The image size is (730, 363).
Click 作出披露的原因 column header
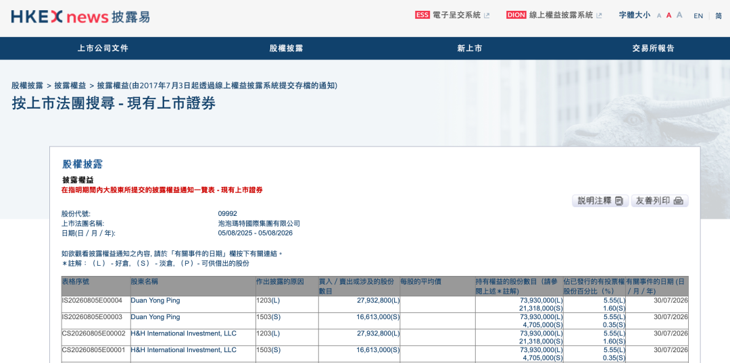pyautogui.click(x=287, y=286)
